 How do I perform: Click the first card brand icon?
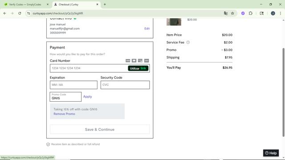pyautogui.click(x=128, y=60)
